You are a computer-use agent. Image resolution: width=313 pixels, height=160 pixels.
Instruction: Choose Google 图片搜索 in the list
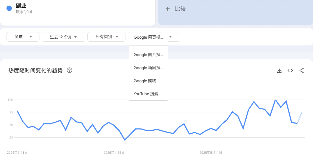click(148, 55)
